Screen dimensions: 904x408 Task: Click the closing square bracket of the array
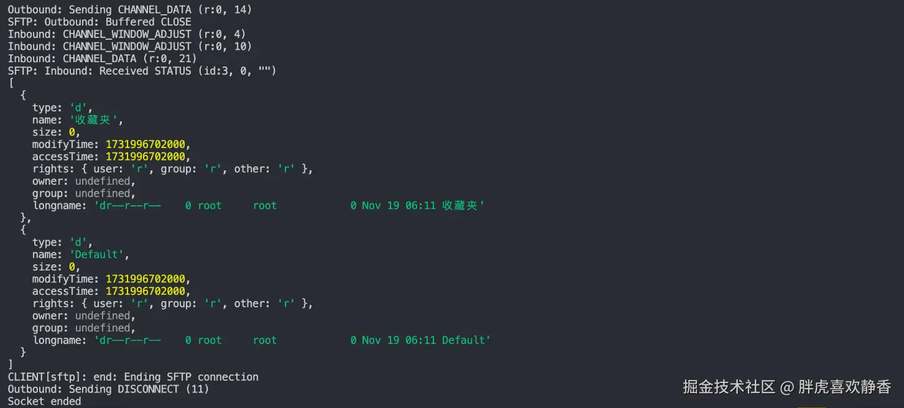(11, 364)
